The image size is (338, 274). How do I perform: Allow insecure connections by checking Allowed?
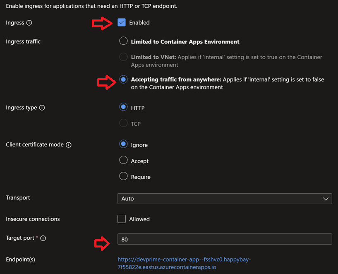tap(121, 219)
